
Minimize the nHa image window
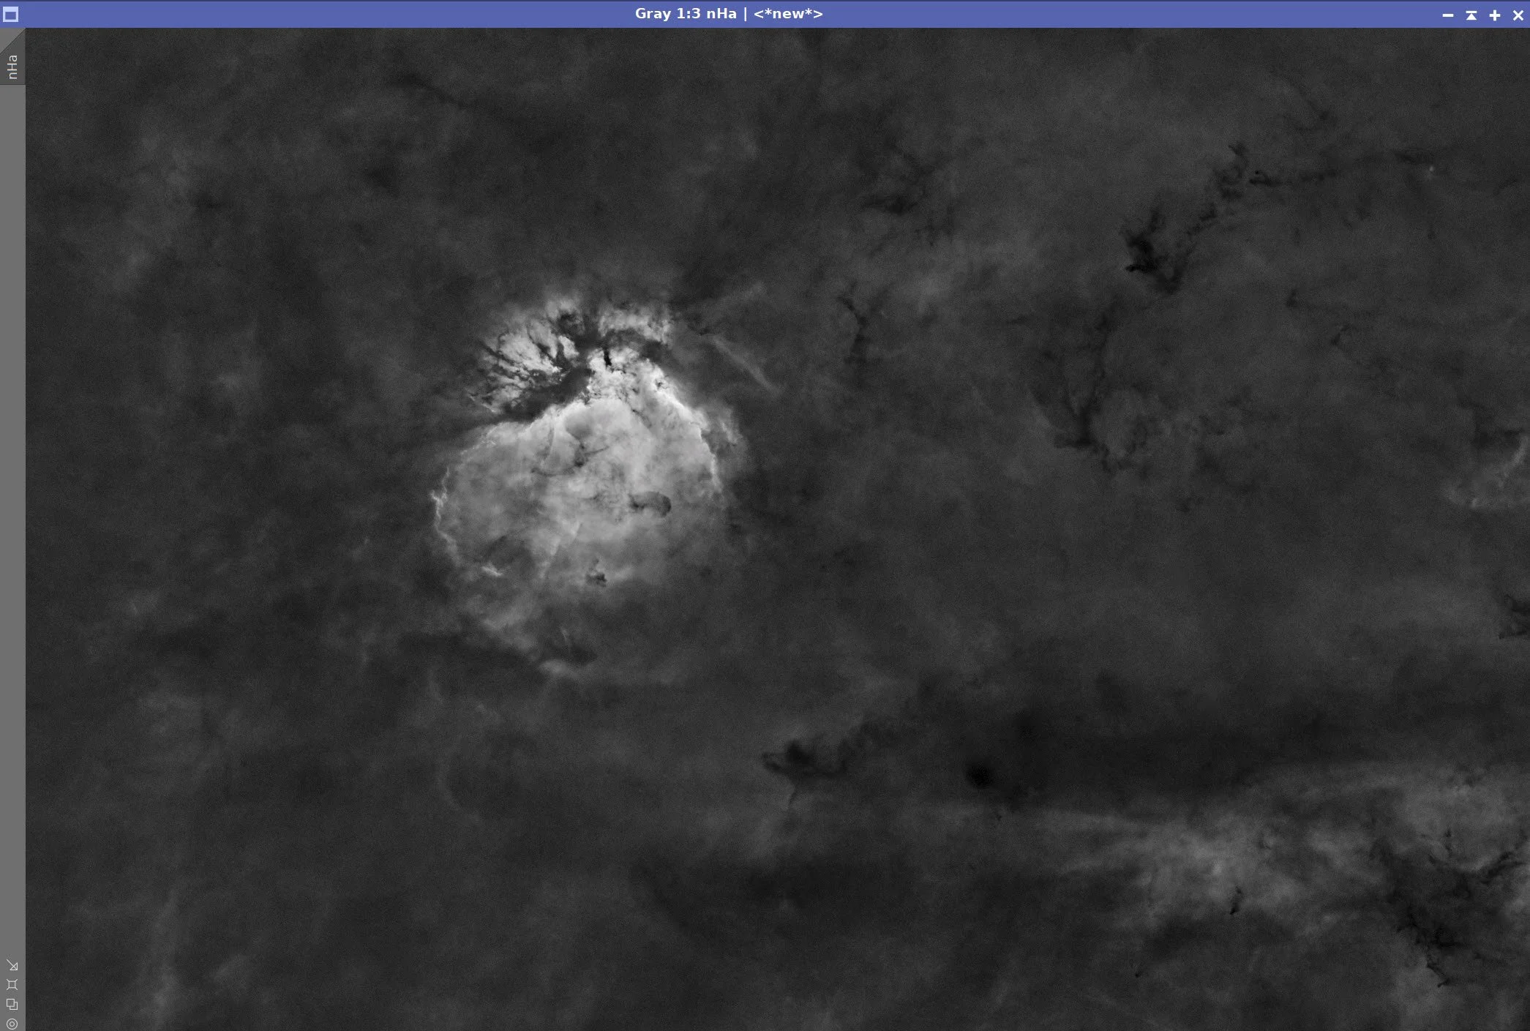tap(1447, 15)
